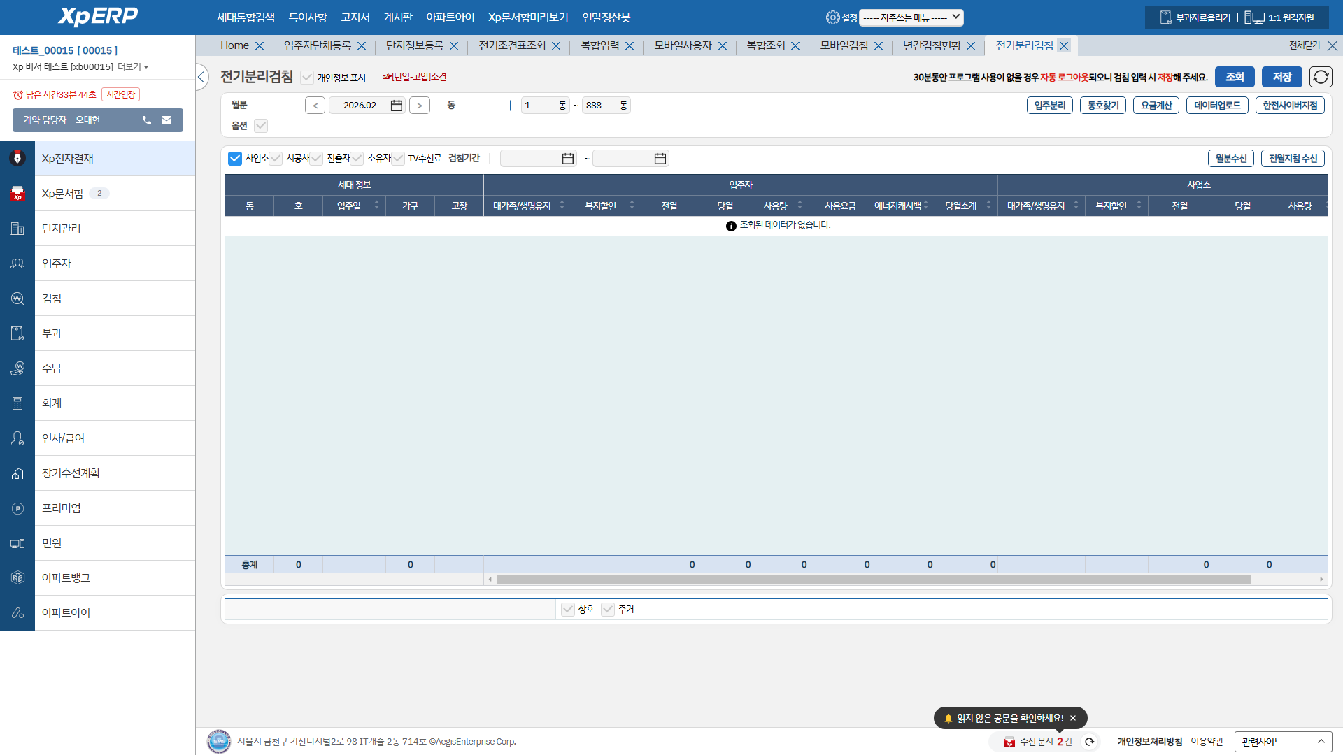Collapse the sidebar with the arrow handle

(201, 77)
